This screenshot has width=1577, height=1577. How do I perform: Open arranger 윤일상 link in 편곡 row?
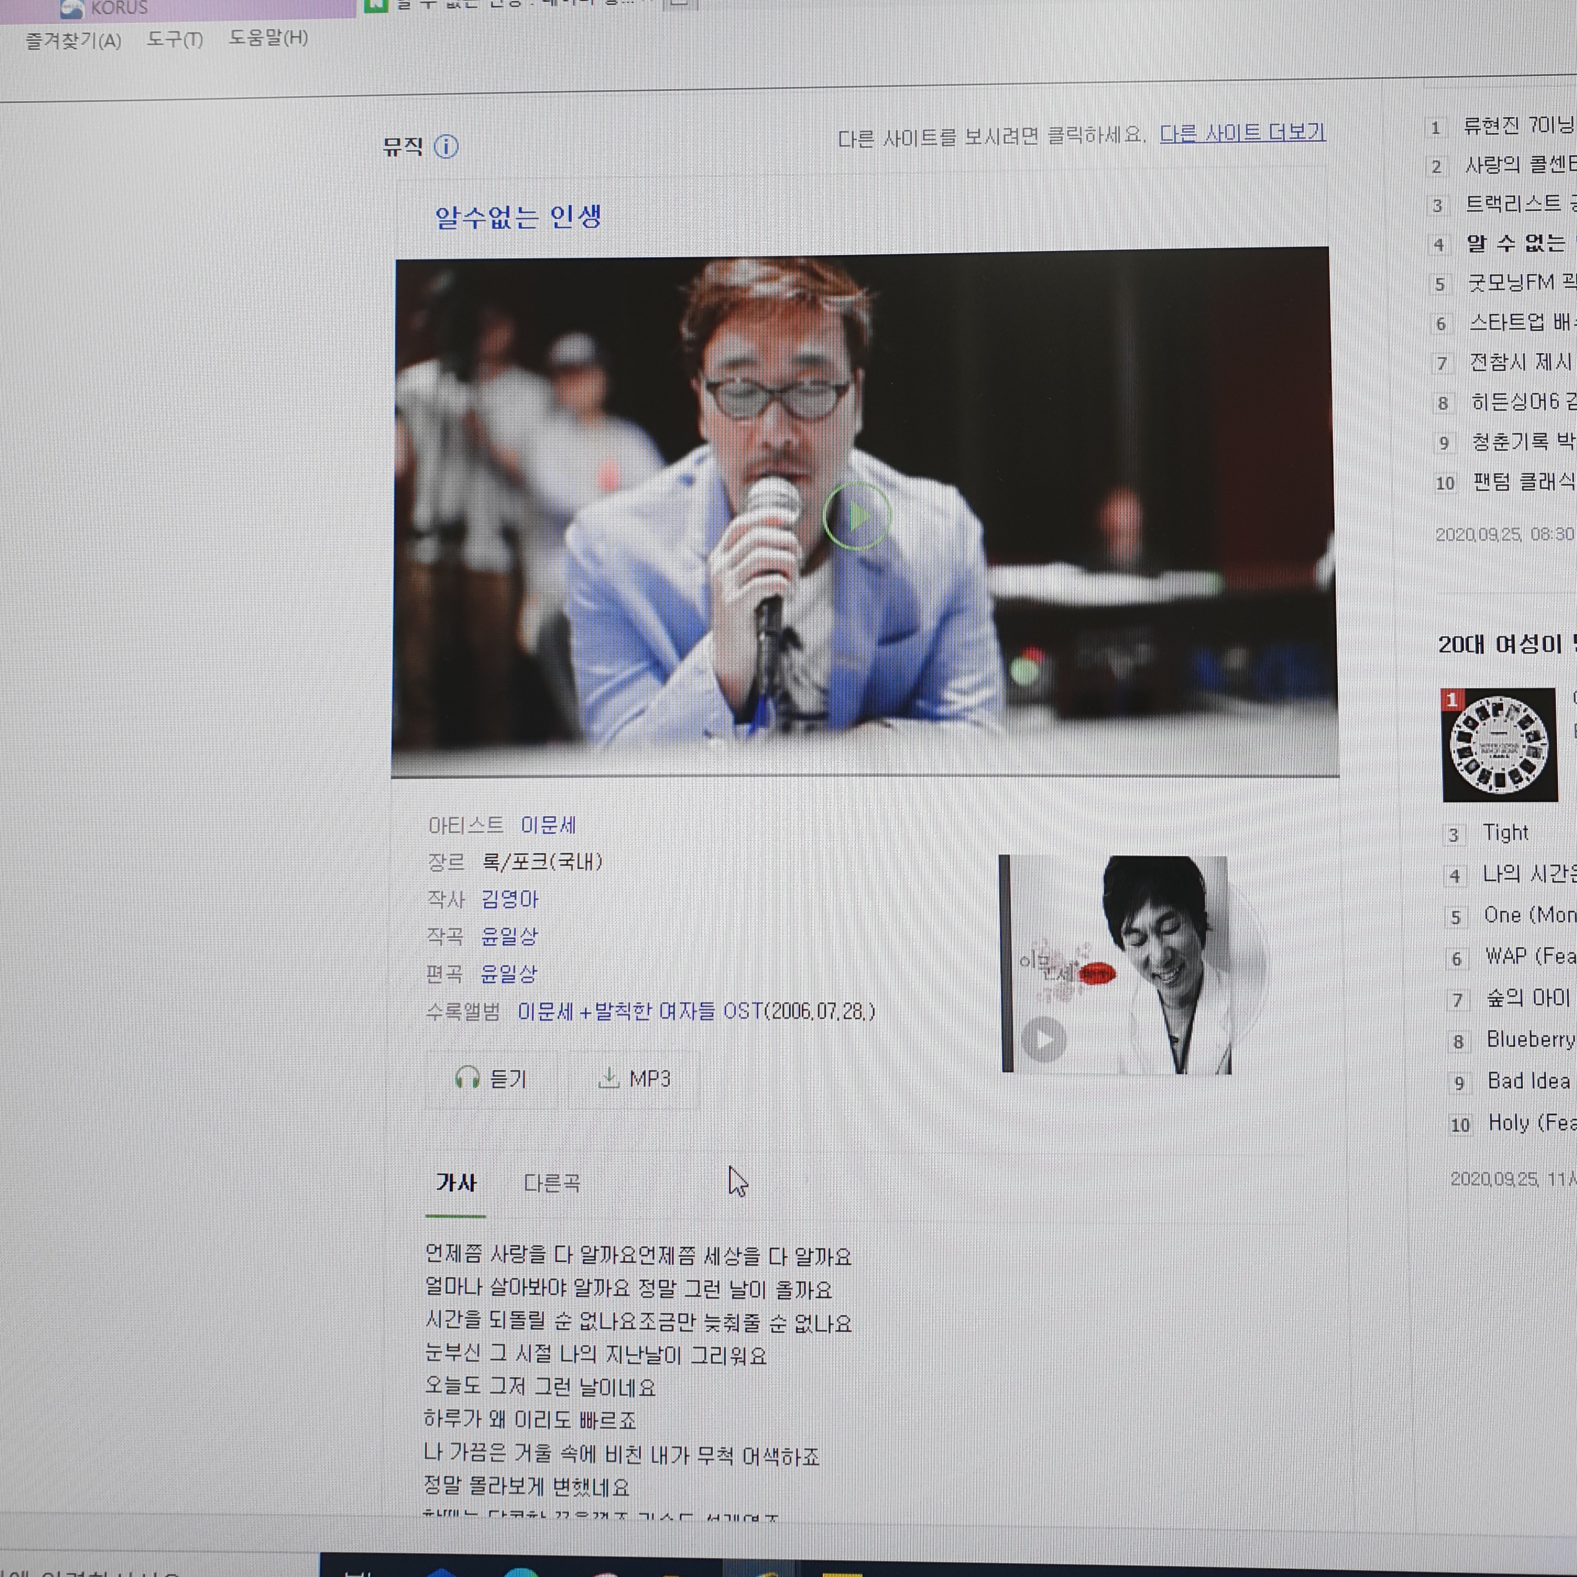pyautogui.click(x=508, y=973)
